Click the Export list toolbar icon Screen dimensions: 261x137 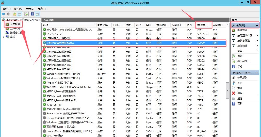(26, 14)
